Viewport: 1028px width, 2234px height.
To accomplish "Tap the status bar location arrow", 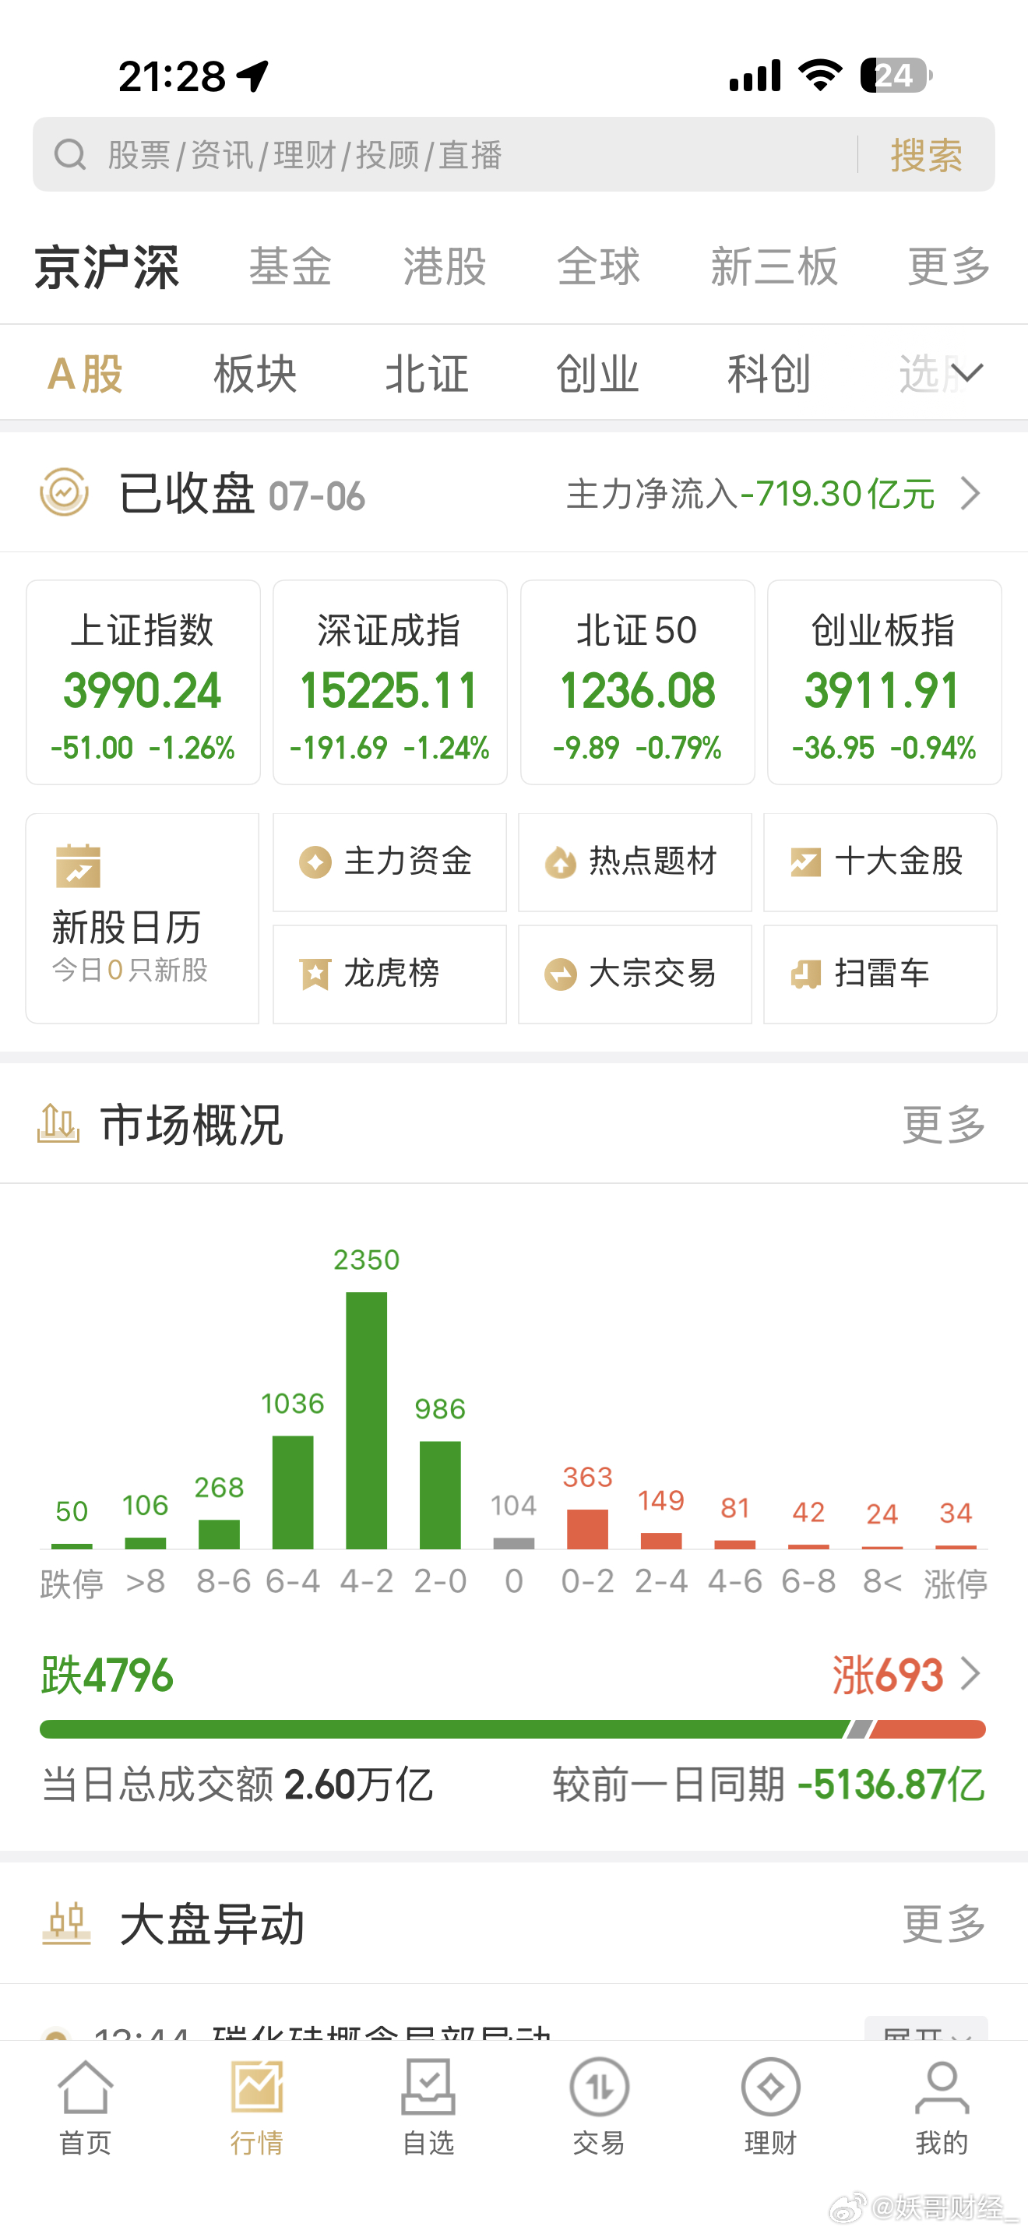I will [253, 76].
